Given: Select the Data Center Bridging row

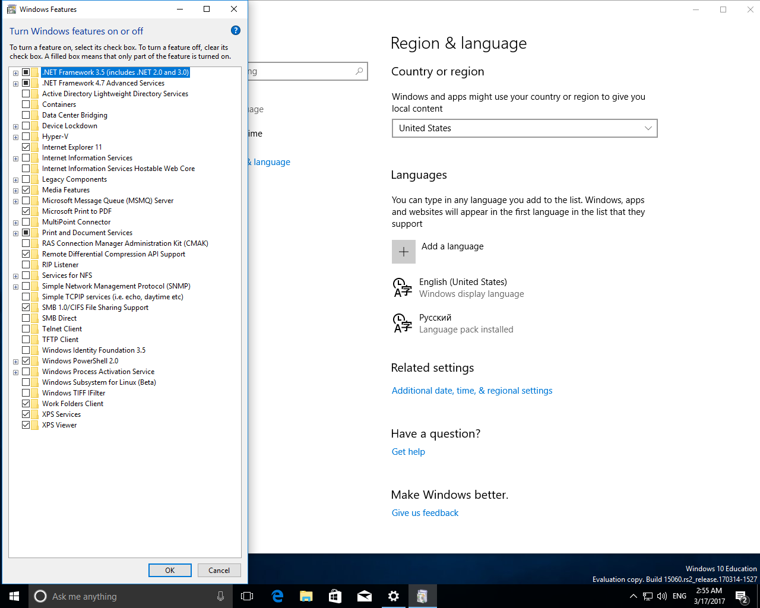Looking at the screenshot, I should pyautogui.click(x=75, y=115).
